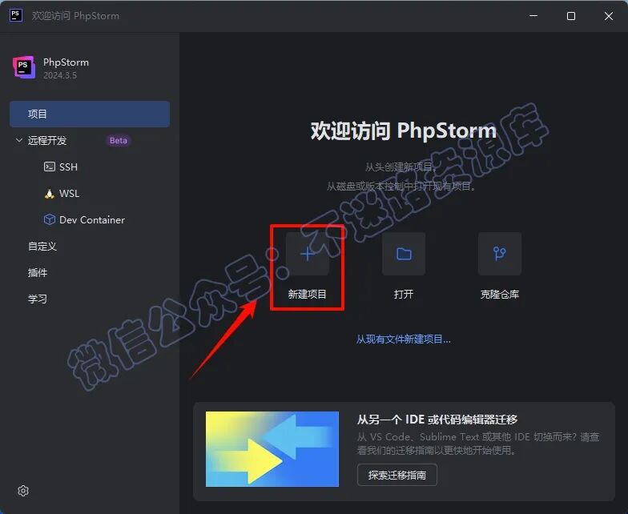The height and width of the screenshot is (514, 628).
Task: Click the Dev Container cube icon
Action: [x=50, y=219]
